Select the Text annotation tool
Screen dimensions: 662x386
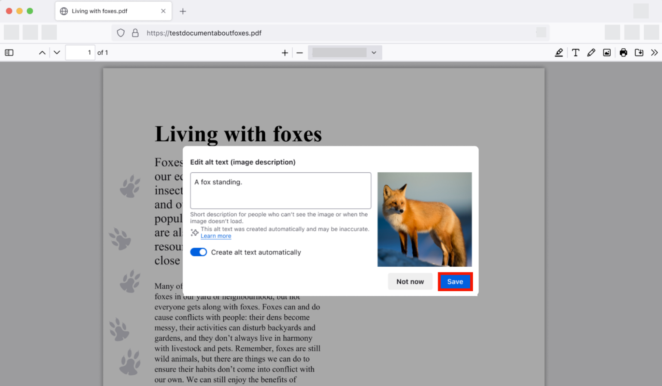pos(575,52)
